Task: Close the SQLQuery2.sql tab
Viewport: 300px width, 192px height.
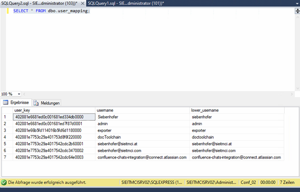Action: (82, 3)
